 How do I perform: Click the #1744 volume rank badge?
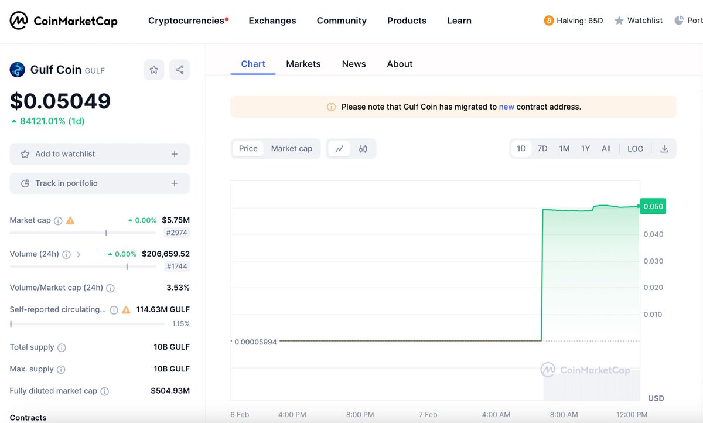point(176,266)
